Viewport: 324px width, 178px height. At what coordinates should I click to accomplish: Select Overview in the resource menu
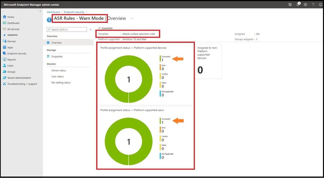coord(68,43)
